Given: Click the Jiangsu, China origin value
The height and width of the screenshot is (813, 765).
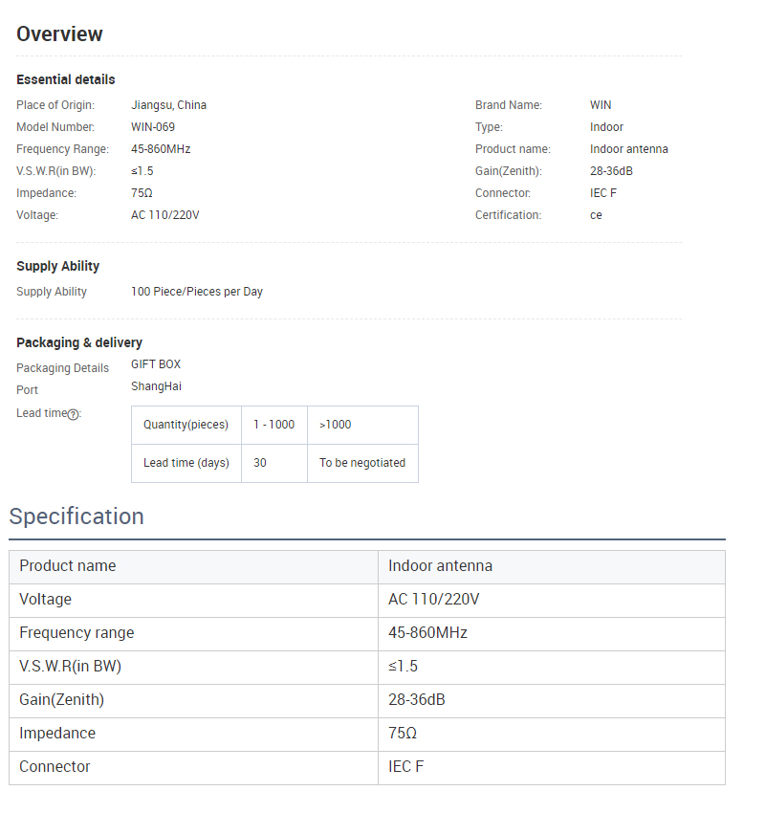Looking at the screenshot, I should coord(168,105).
